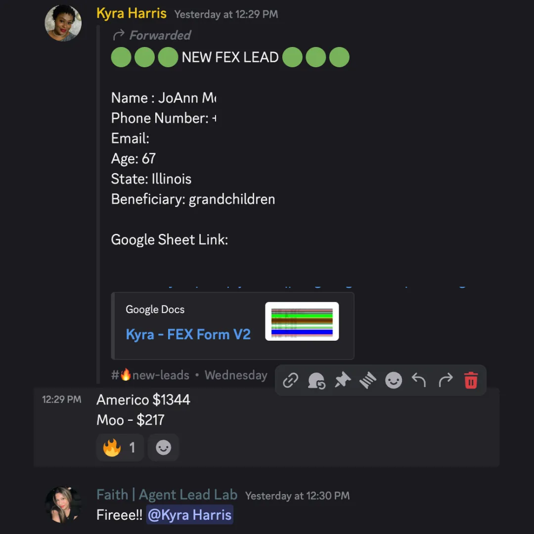Open the Kyra - FEX Form V2 link
The height and width of the screenshot is (534, 534).
point(188,334)
